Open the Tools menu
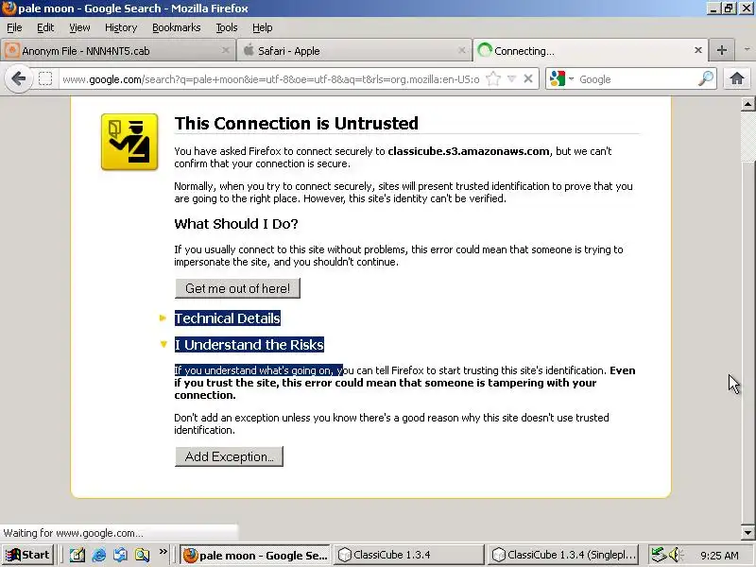 [x=227, y=27]
